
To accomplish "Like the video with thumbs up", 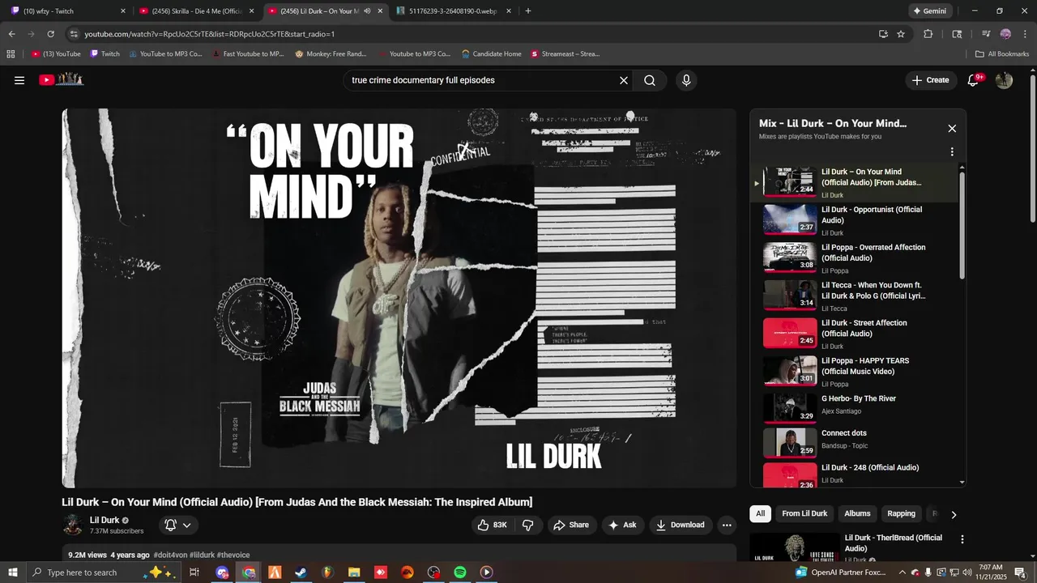I will (493, 525).
